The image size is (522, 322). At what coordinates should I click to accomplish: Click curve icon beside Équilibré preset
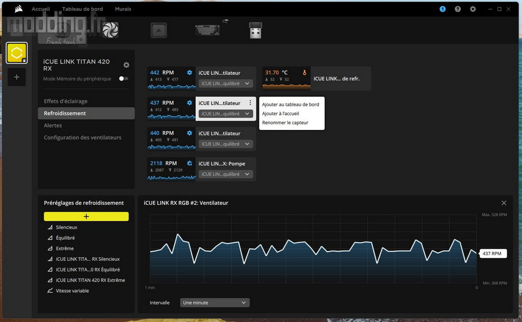[50, 238]
